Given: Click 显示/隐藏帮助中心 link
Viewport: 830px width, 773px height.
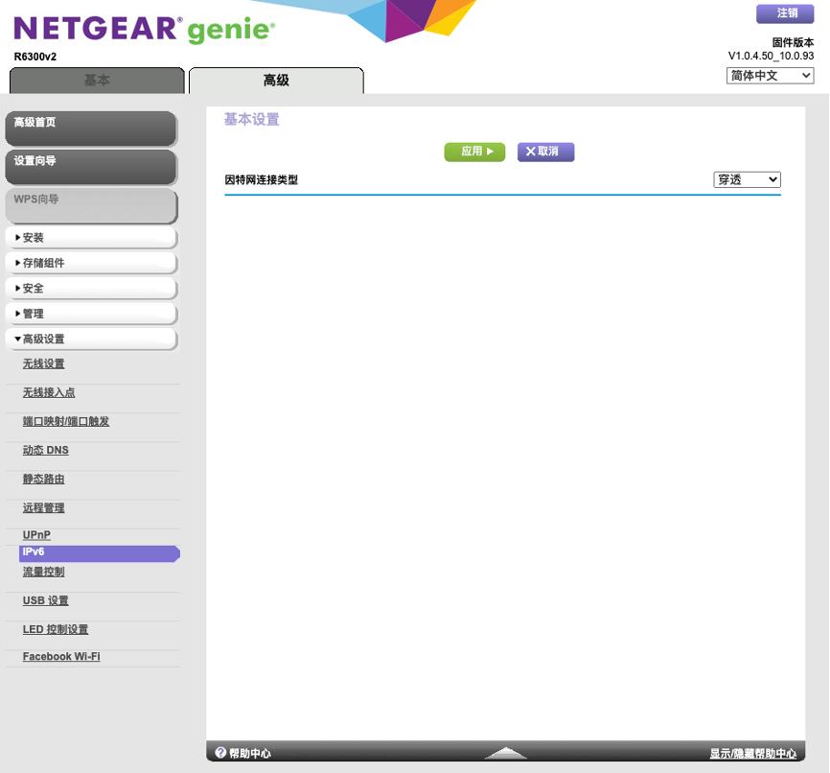Looking at the screenshot, I should [x=752, y=754].
